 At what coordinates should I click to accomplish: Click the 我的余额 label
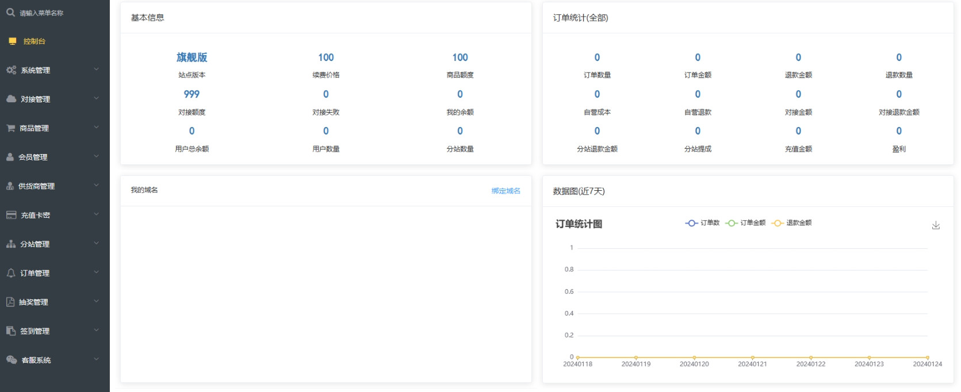(460, 113)
